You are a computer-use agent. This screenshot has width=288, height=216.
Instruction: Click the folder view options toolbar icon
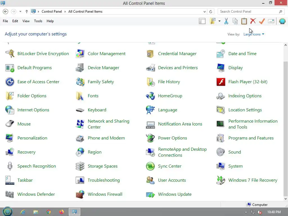[x=213, y=21]
